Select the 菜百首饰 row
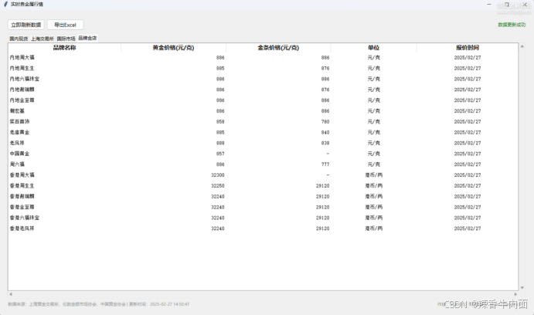This screenshot has width=534, height=315. point(264,121)
